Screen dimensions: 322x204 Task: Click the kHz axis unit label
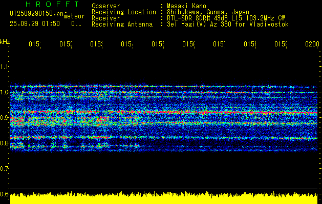click(x=5, y=42)
